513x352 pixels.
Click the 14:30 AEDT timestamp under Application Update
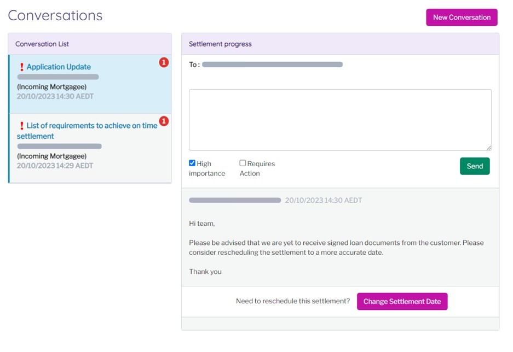(55, 96)
